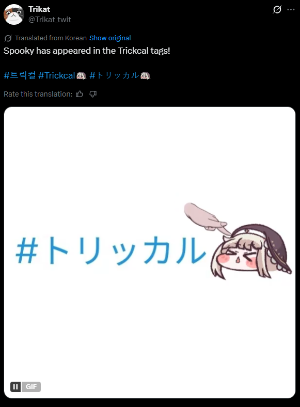Click the GIF badge label

31,387
